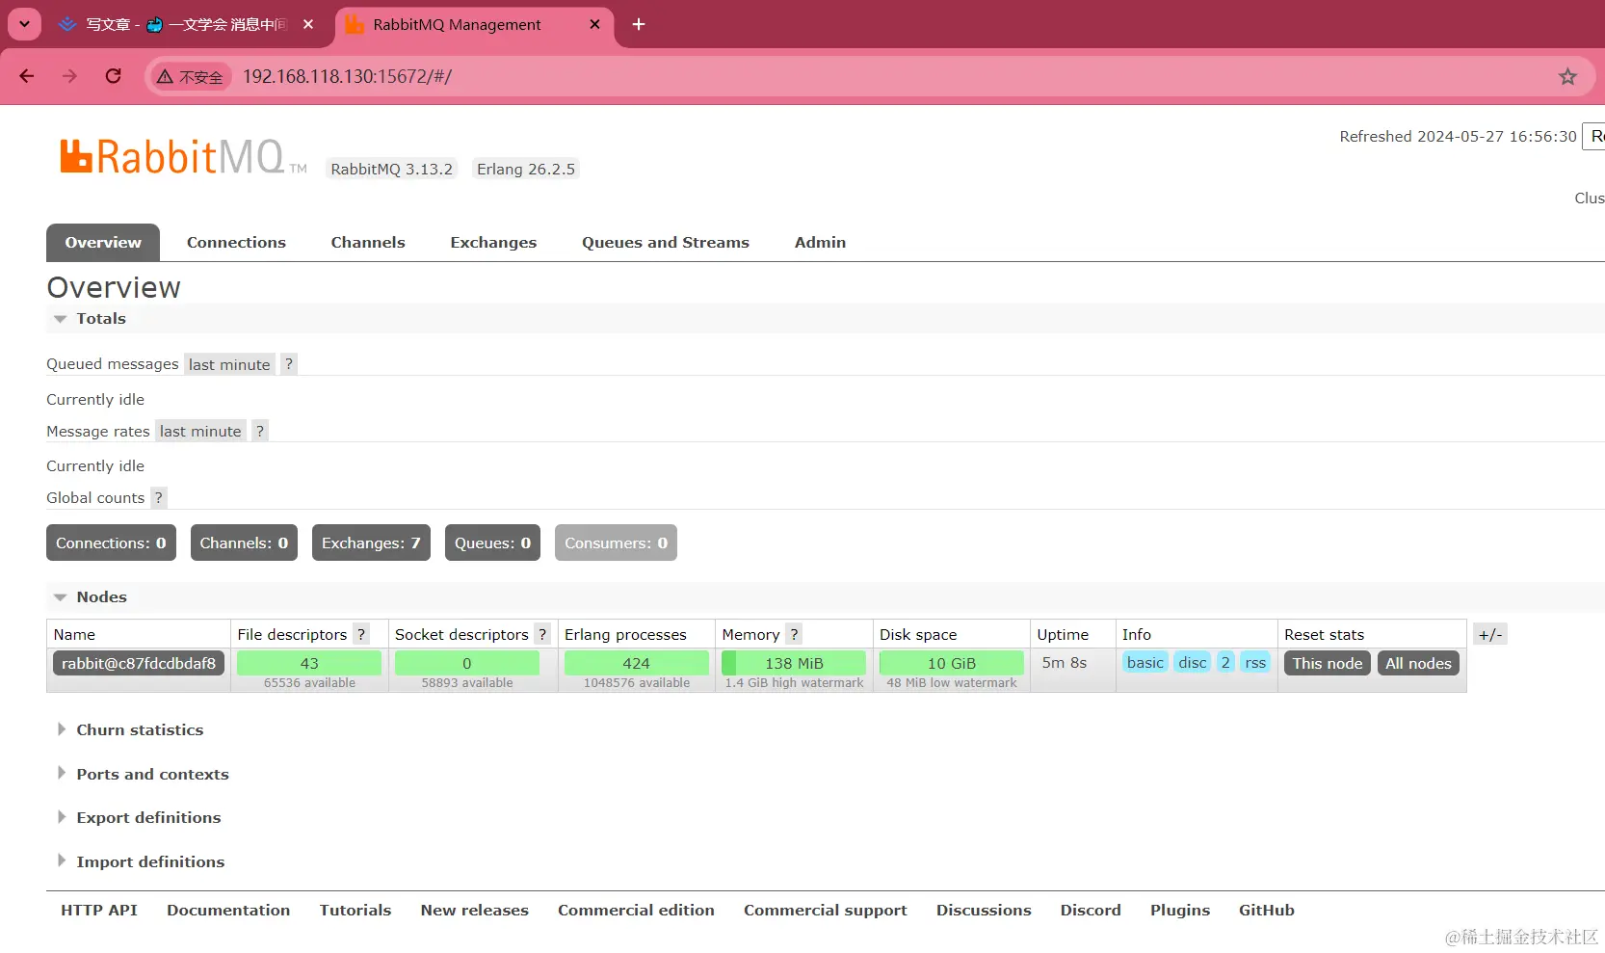
Task: Show help for Socket descriptors column
Action: [542, 634]
